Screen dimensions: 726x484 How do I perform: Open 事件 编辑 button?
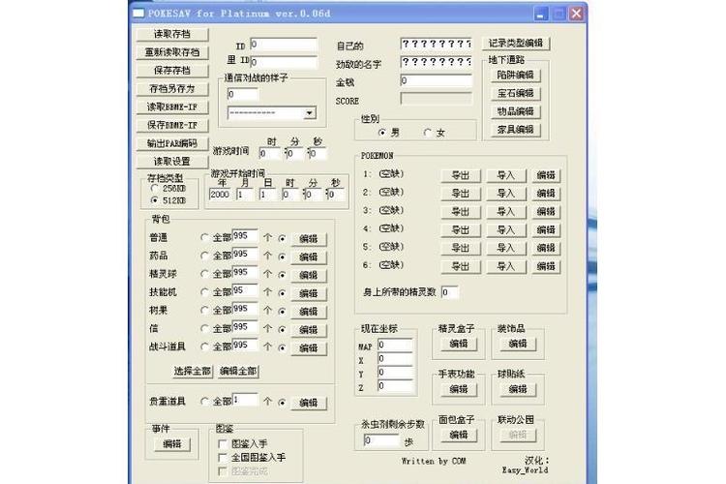pyautogui.click(x=172, y=444)
